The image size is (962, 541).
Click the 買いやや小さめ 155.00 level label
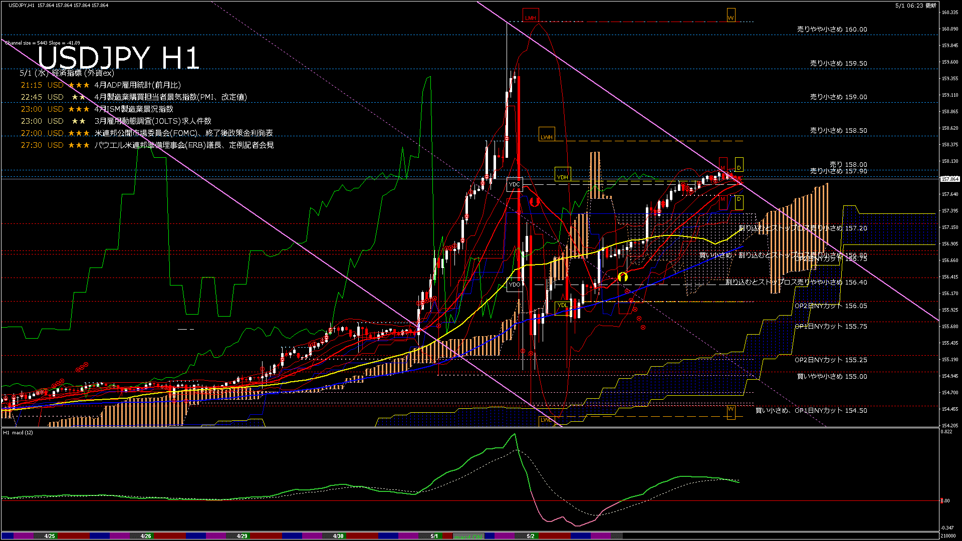point(832,377)
